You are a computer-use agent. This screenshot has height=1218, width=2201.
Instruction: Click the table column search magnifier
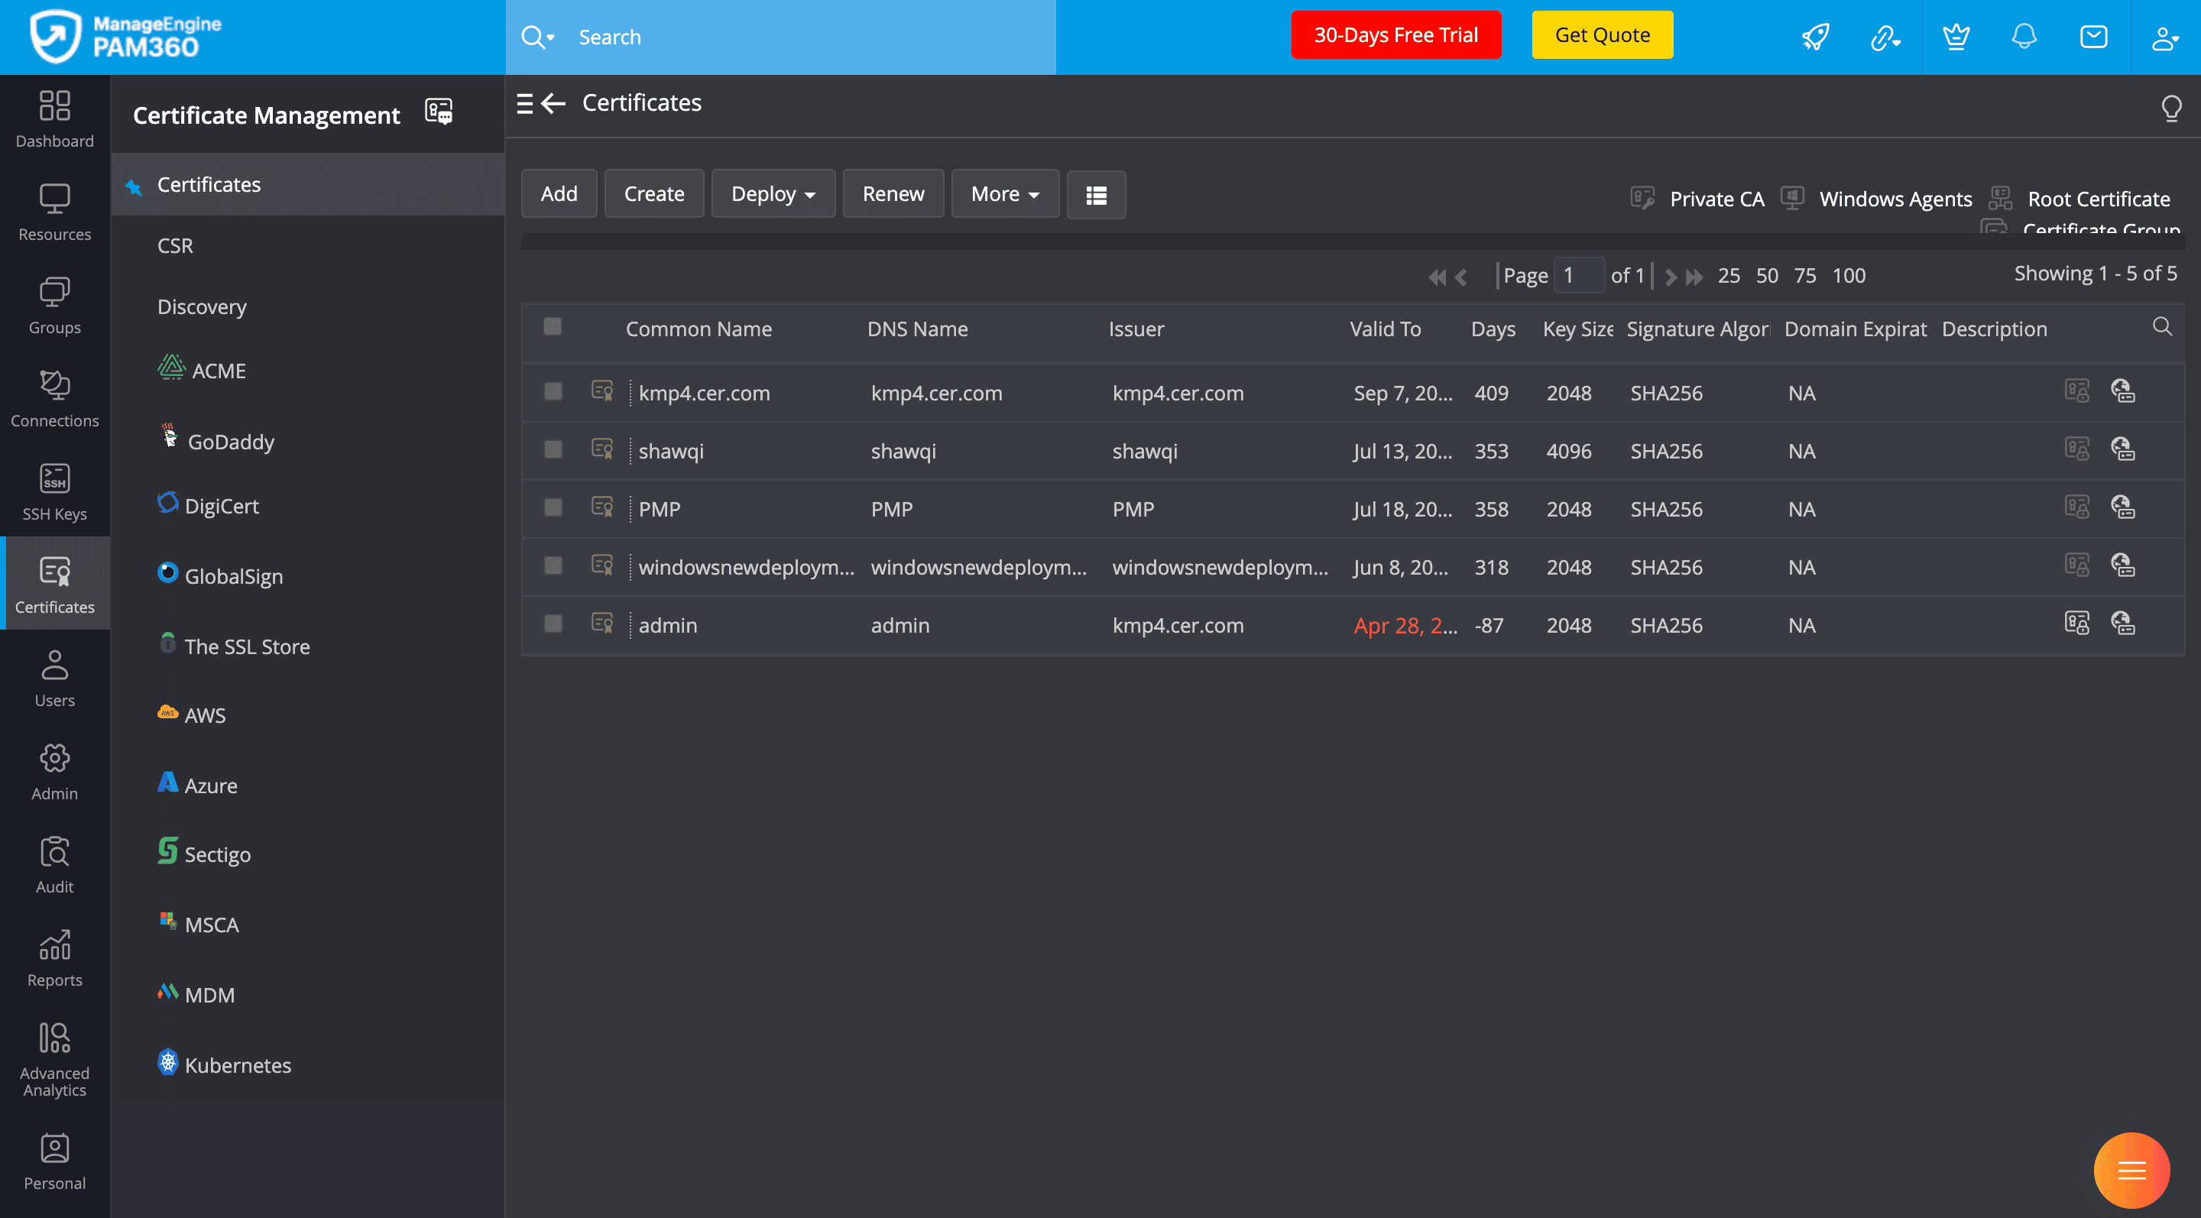point(2163,326)
